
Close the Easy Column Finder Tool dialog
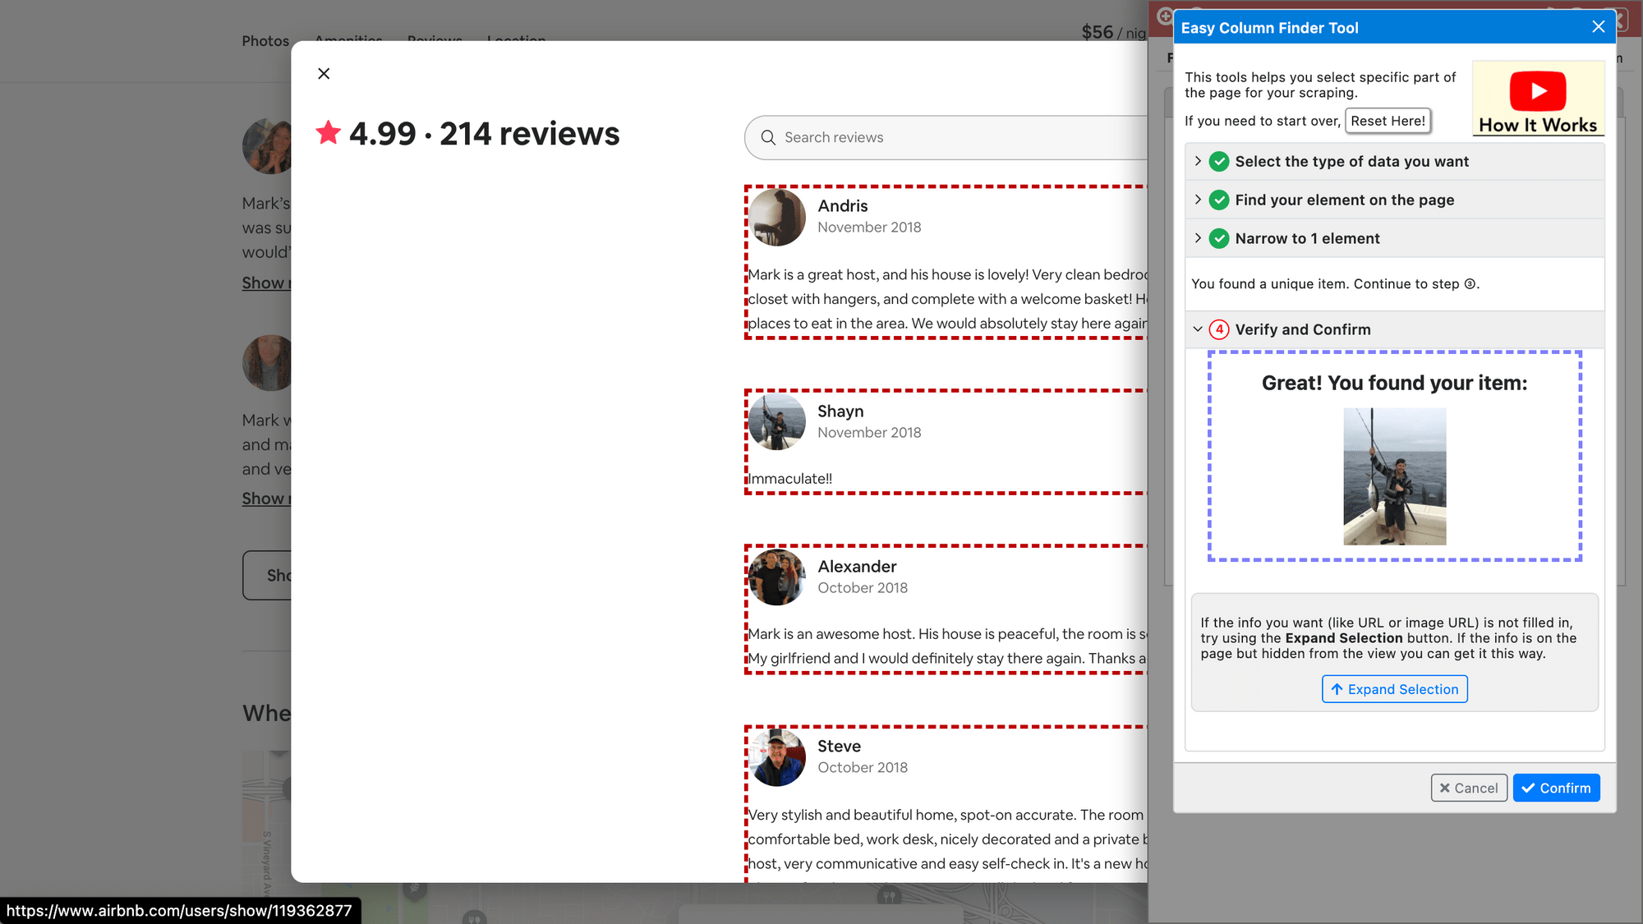coord(1599,27)
